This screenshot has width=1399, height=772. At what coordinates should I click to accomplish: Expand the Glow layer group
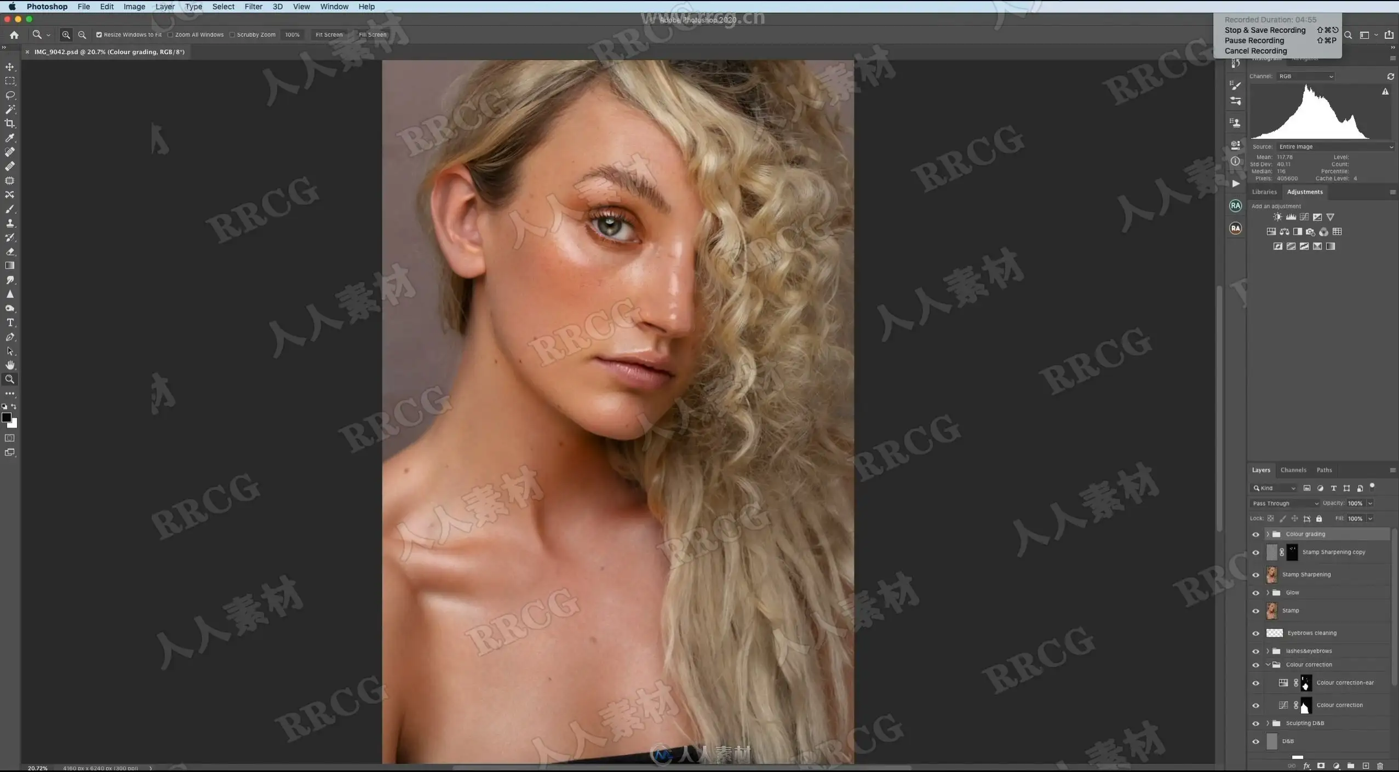pyautogui.click(x=1268, y=592)
